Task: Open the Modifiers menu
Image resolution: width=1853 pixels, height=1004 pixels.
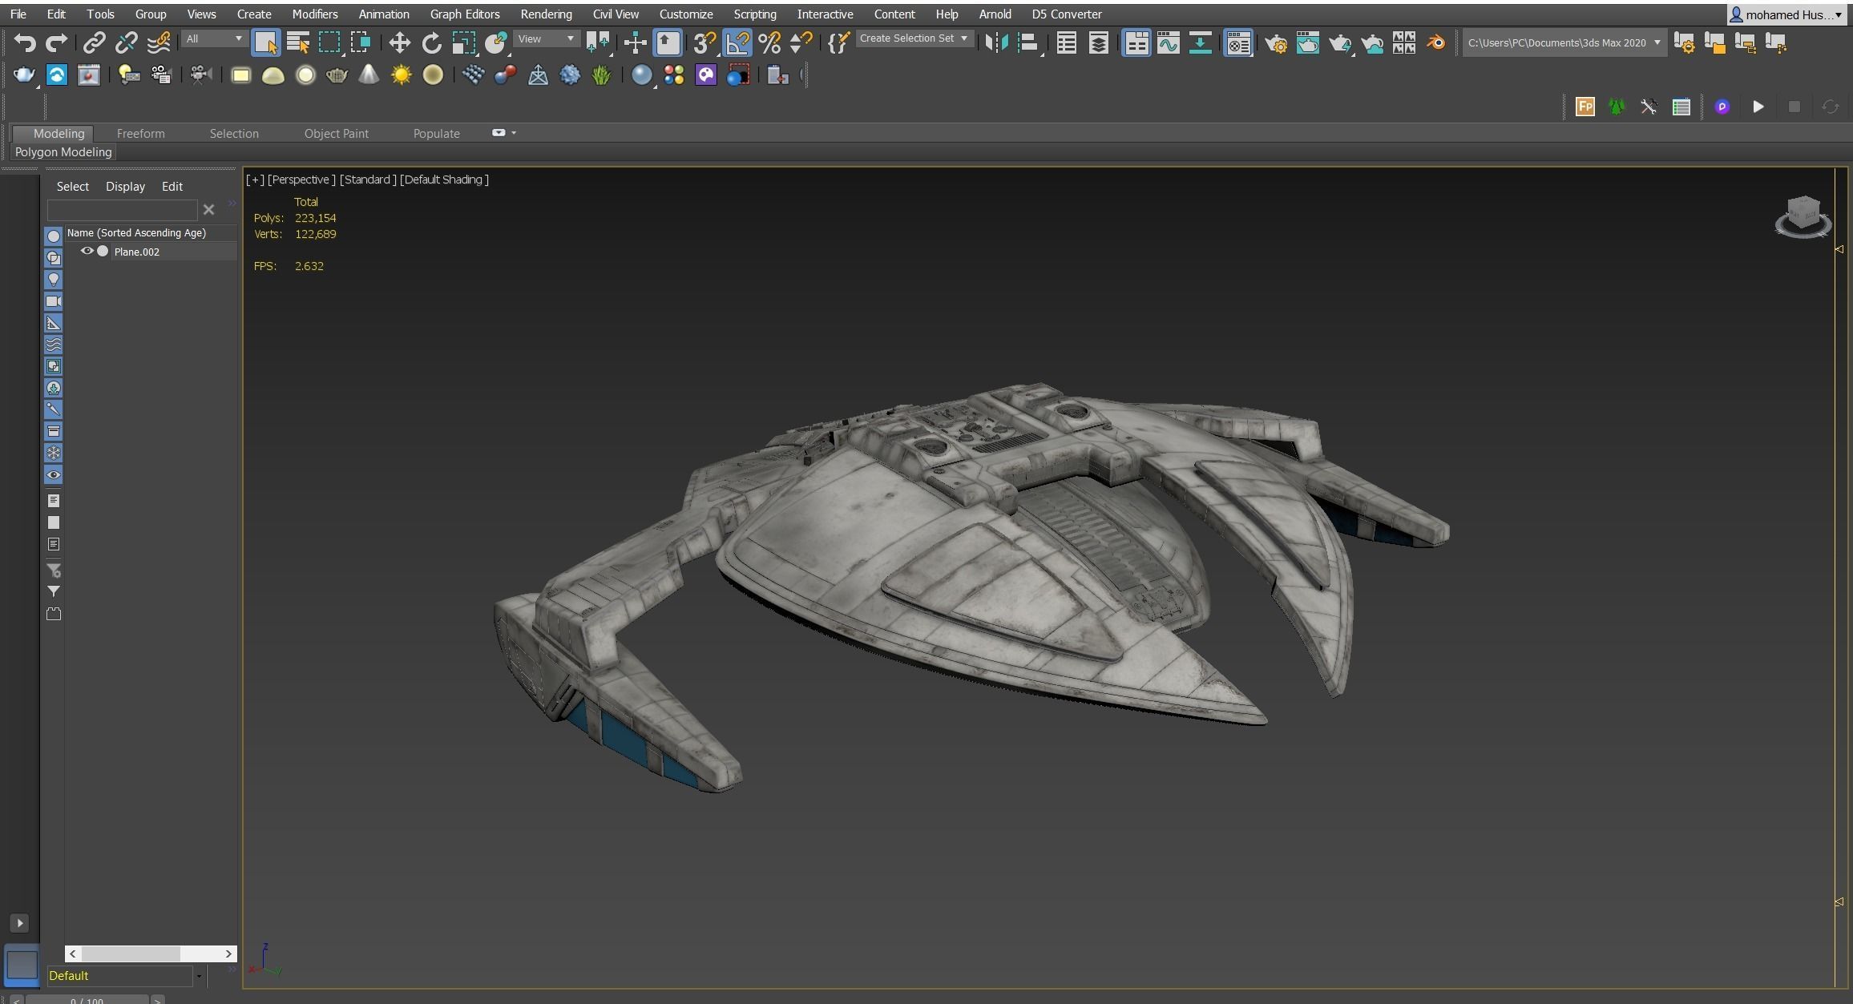Action: tap(314, 14)
